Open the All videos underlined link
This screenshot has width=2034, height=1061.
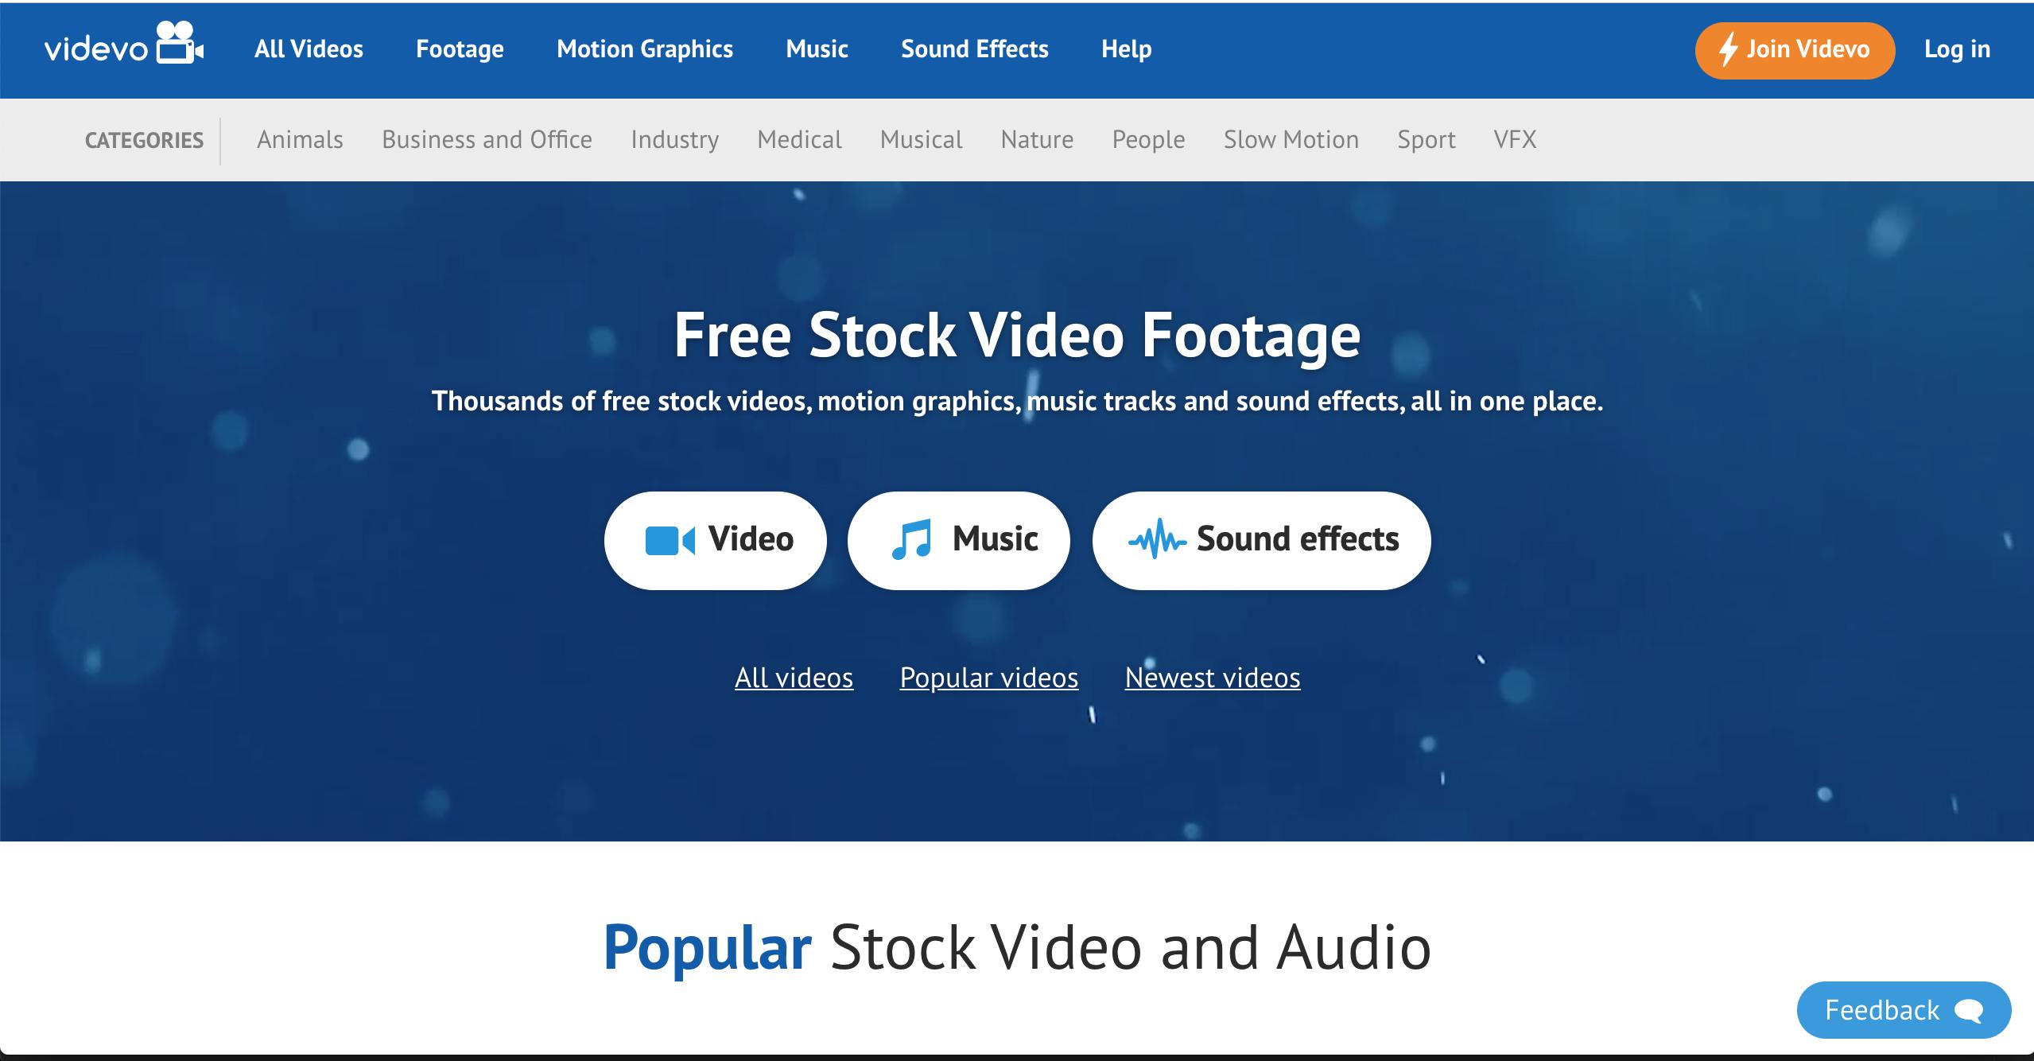click(x=794, y=678)
